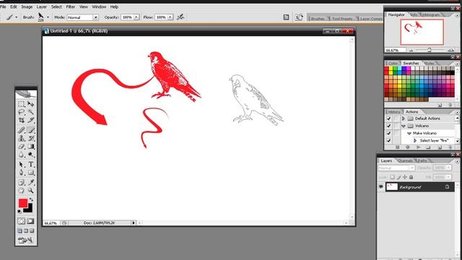462x260 pixels.
Task: Select the Slice tool
Action: click(30, 120)
